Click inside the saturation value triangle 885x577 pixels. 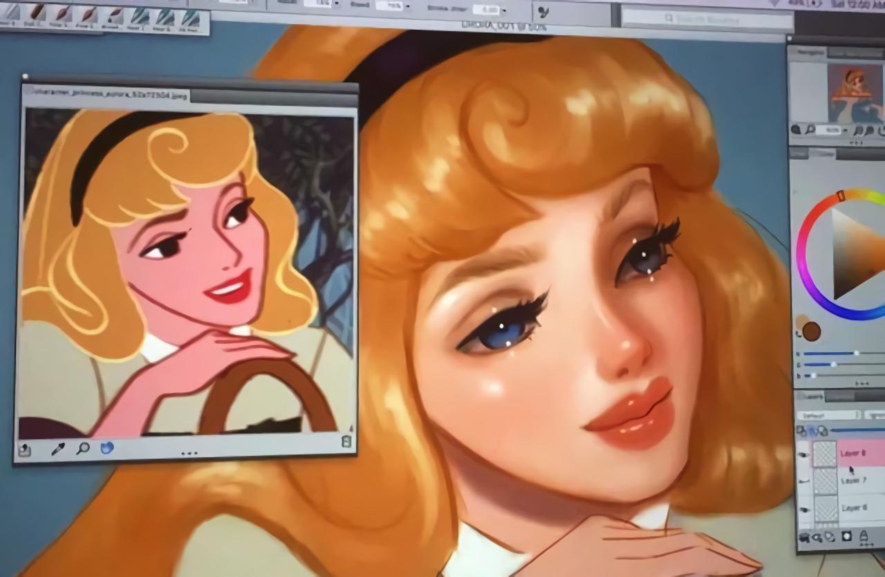coord(856,253)
